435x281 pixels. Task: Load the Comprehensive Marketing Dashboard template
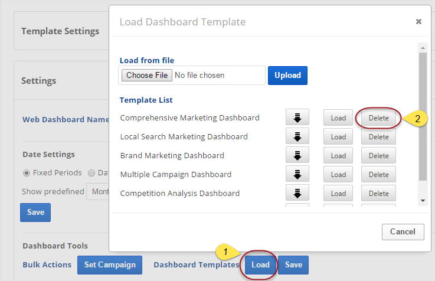[338, 117]
